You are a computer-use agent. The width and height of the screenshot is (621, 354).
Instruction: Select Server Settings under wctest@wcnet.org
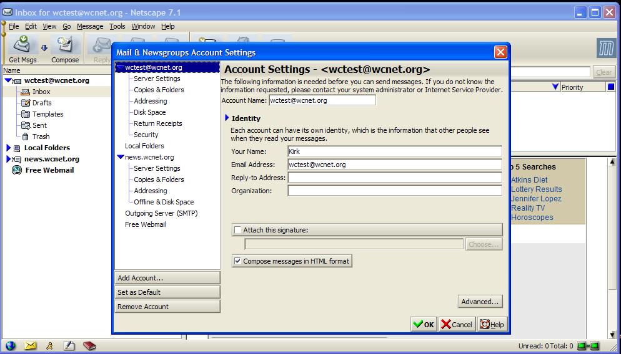157,79
